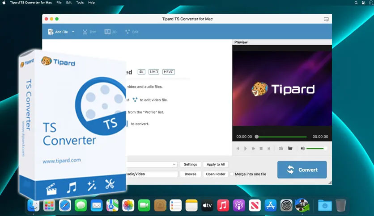The image size is (374, 216).
Task: Click the Browse button
Action: [x=190, y=174]
